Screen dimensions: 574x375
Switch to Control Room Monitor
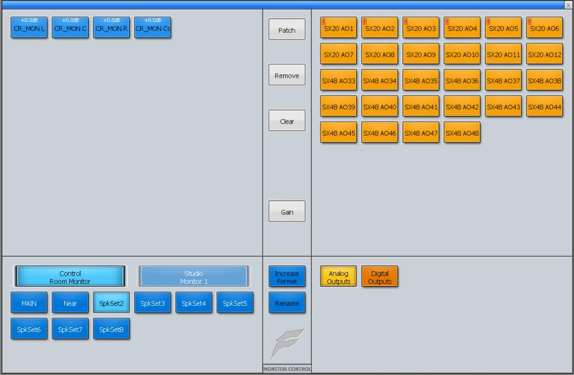[70, 277]
